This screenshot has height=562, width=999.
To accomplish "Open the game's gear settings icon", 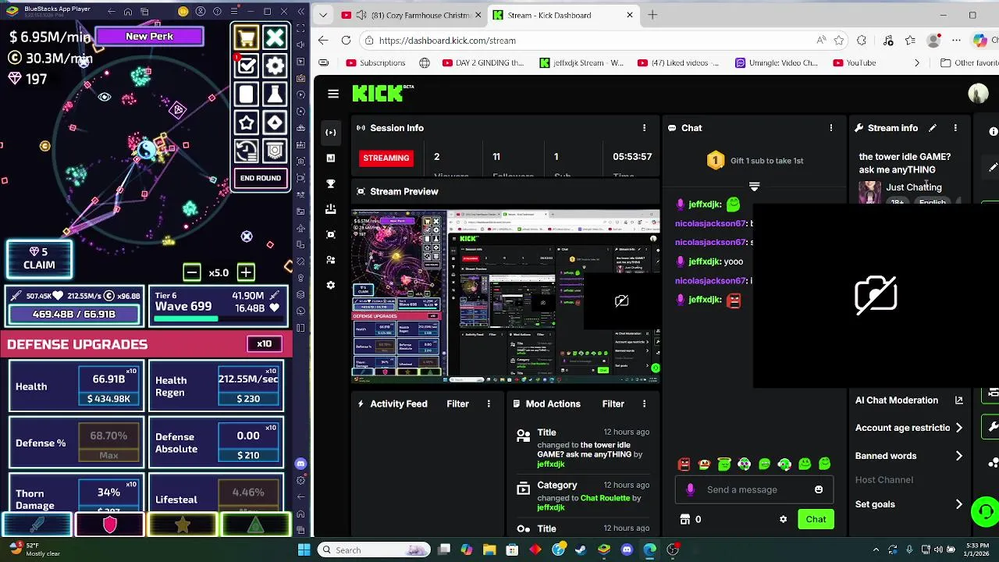I will 275,66.
